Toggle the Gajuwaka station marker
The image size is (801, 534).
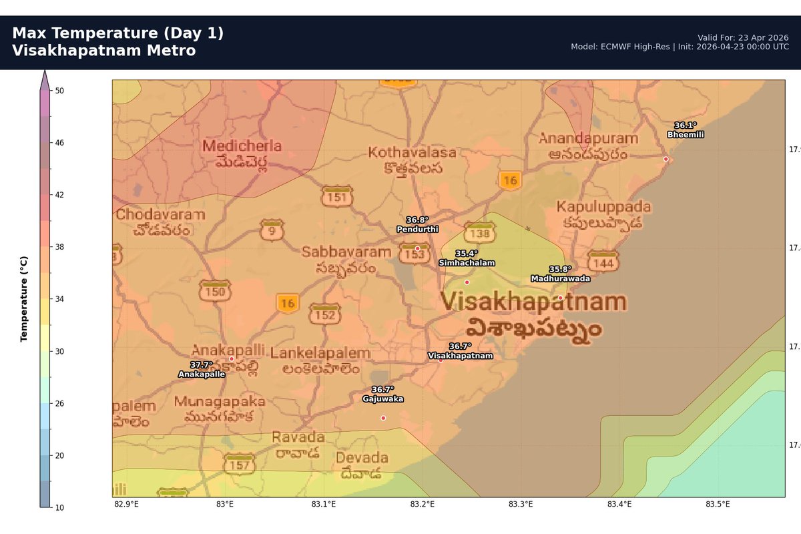(x=383, y=417)
